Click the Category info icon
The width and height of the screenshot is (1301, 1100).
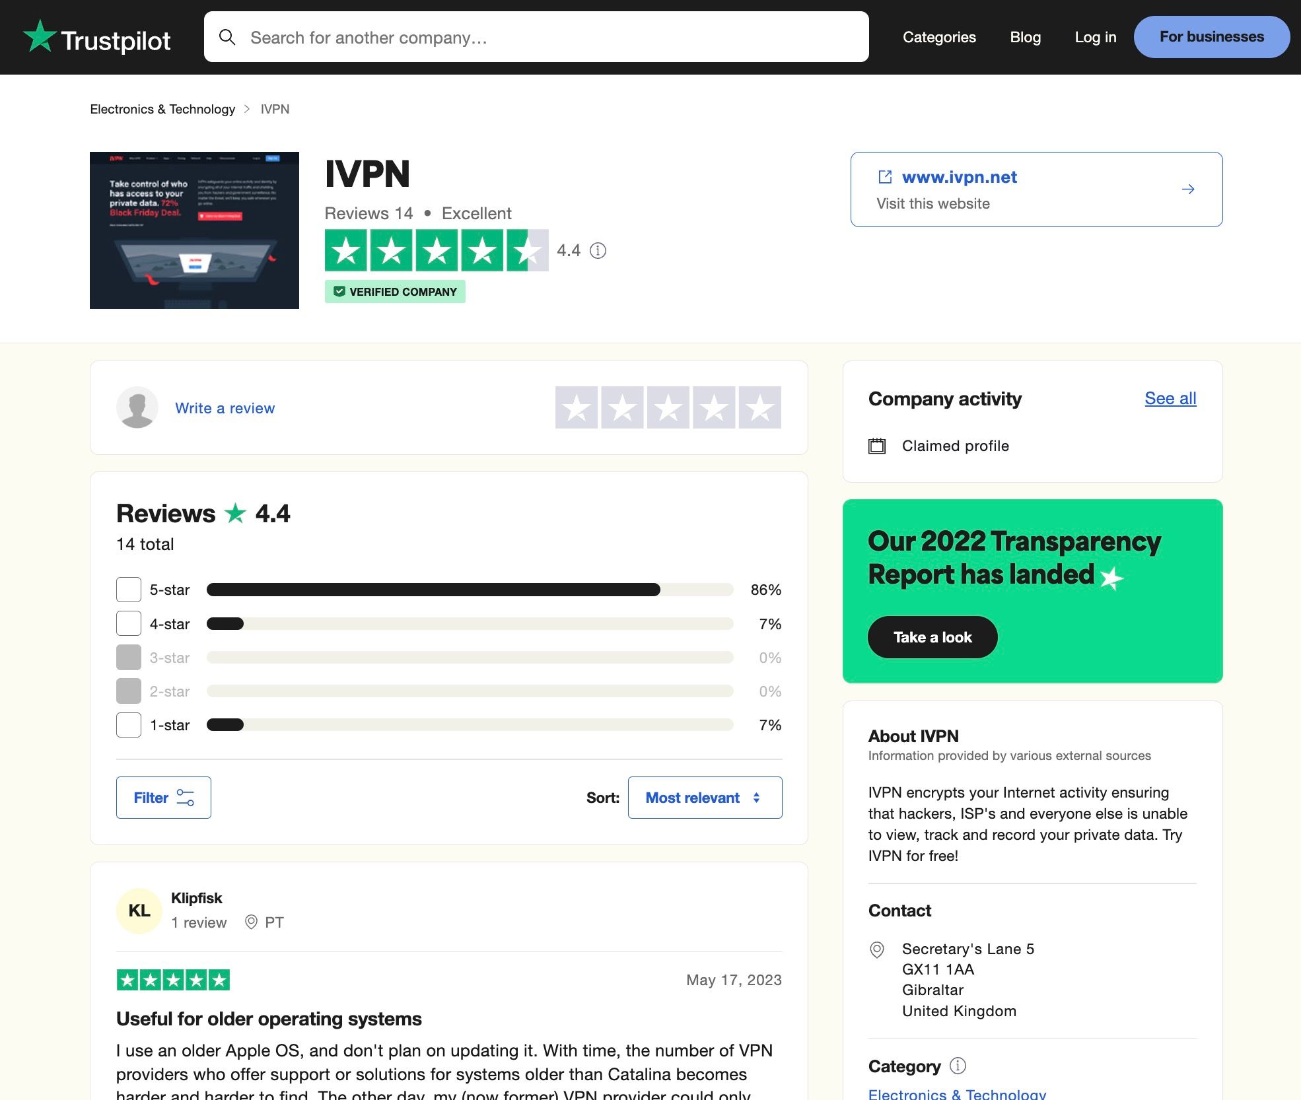pyautogui.click(x=958, y=1066)
